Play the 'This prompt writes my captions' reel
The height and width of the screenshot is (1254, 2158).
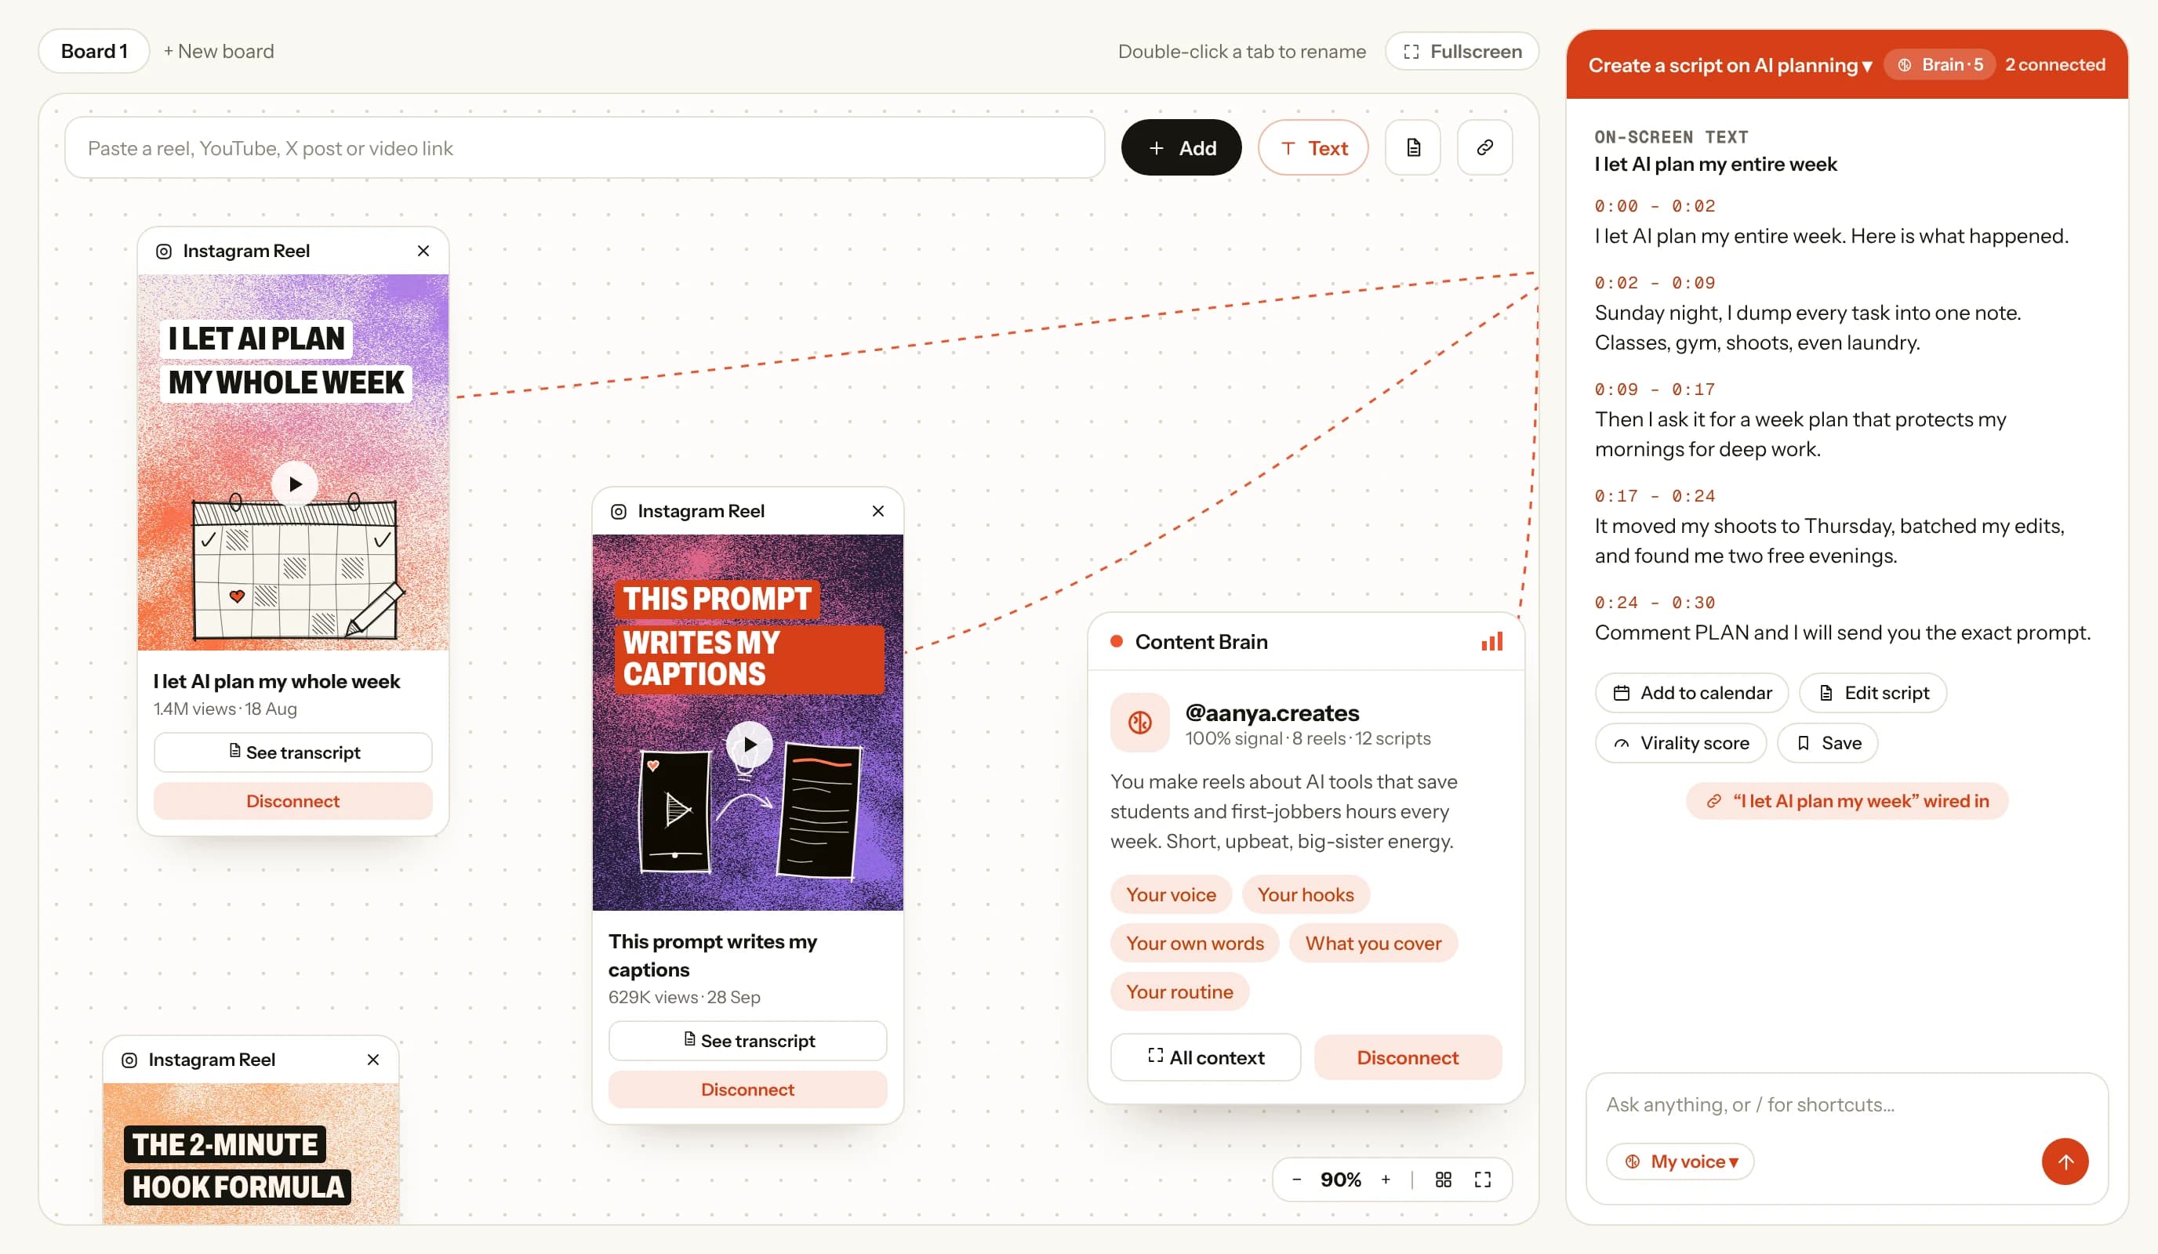pyautogui.click(x=750, y=745)
